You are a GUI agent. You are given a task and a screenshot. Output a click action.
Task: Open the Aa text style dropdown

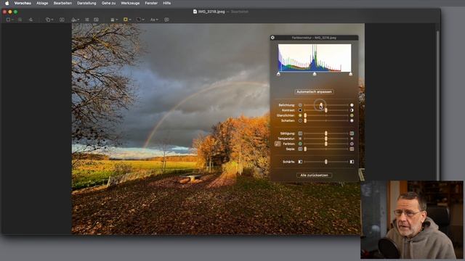click(154, 20)
